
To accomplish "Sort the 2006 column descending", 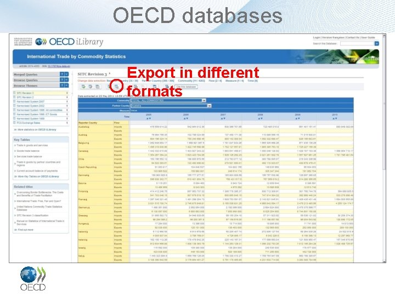I will pyautogui.click(x=187, y=118).
